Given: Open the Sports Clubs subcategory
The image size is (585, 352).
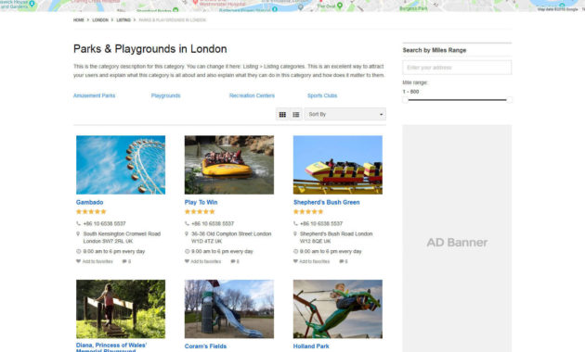Looking at the screenshot, I should click(x=322, y=95).
